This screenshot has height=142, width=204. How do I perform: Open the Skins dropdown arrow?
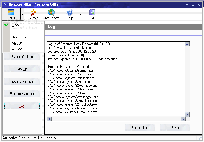click(22, 14)
